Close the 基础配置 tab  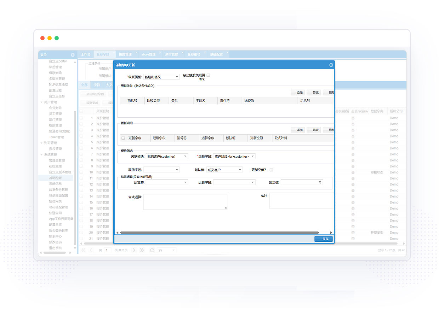coord(227,52)
